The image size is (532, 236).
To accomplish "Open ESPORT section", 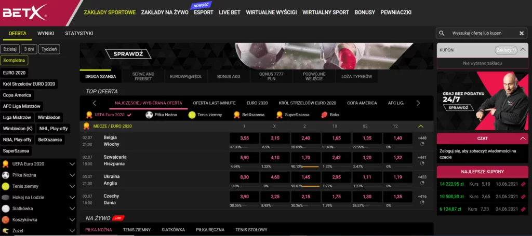I will pyautogui.click(x=204, y=12).
